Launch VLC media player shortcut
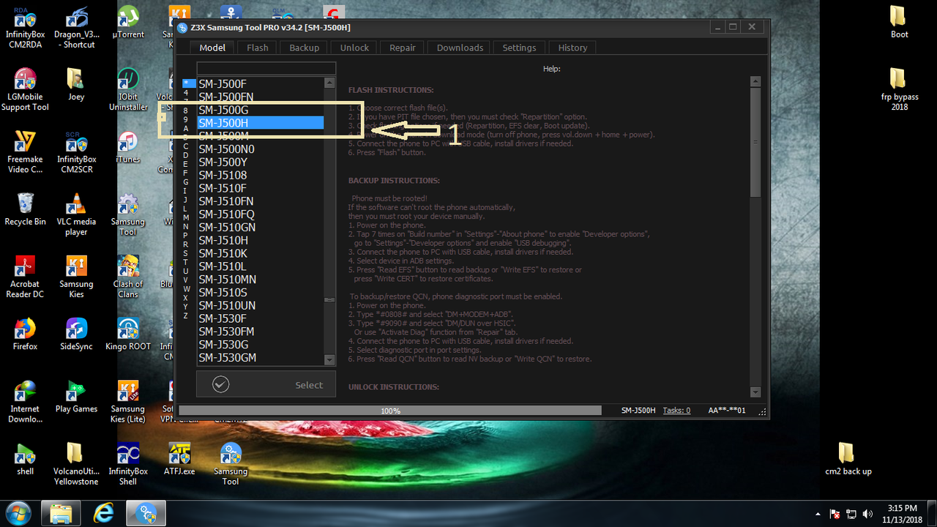The width and height of the screenshot is (937, 527). pos(76,214)
